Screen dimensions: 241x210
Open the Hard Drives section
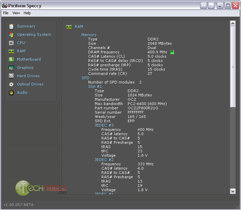click(28, 76)
